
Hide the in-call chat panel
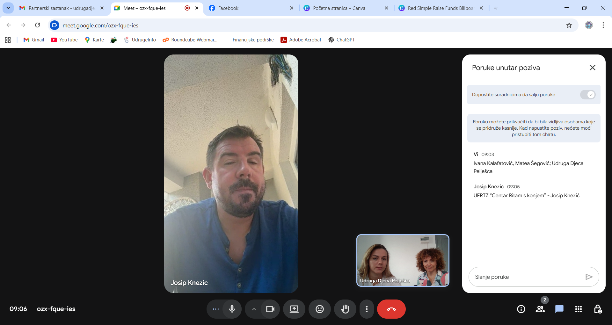point(592,68)
